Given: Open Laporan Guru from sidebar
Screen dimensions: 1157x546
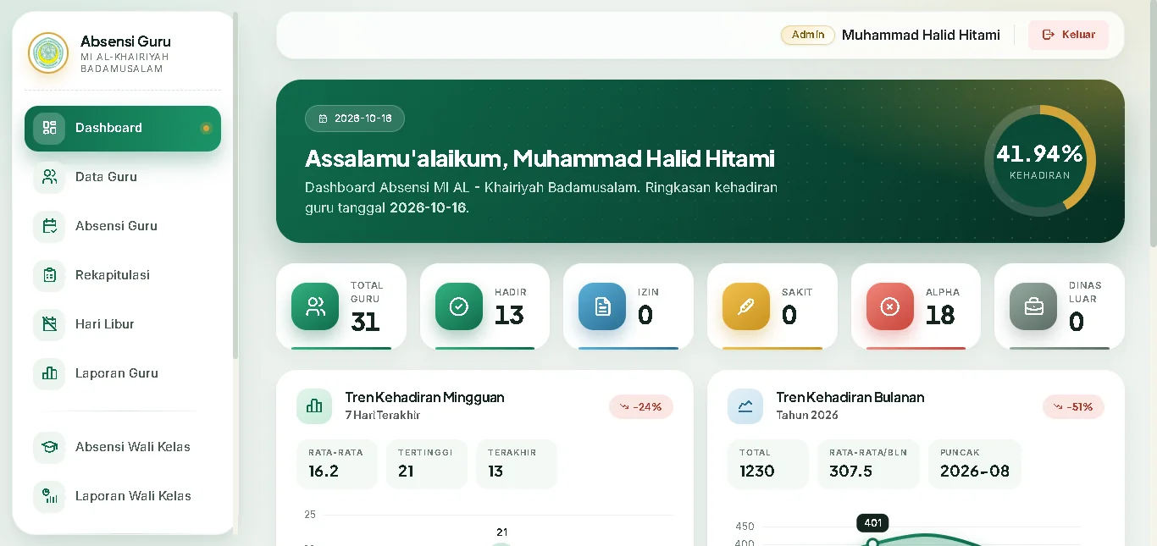Looking at the screenshot, I should [123, 373].
